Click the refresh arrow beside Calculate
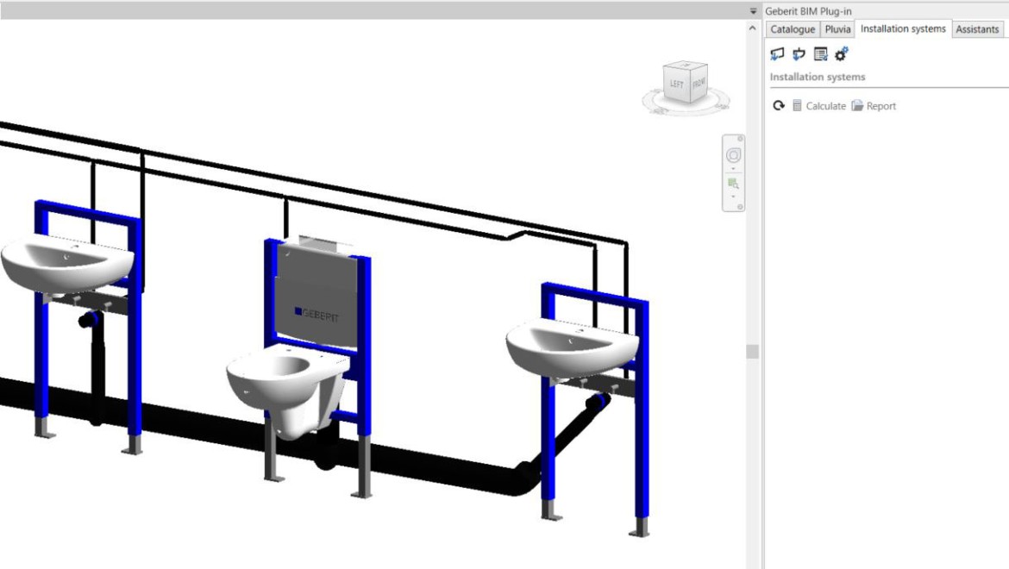Screen dimensions: 1009x569 (x=779, y=106)
